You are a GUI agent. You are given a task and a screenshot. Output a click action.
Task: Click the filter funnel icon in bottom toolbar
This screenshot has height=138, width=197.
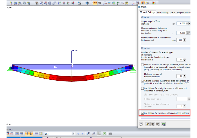[88, 134]
